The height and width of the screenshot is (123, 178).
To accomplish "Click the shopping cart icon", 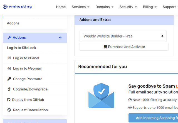I will point(105,47).
